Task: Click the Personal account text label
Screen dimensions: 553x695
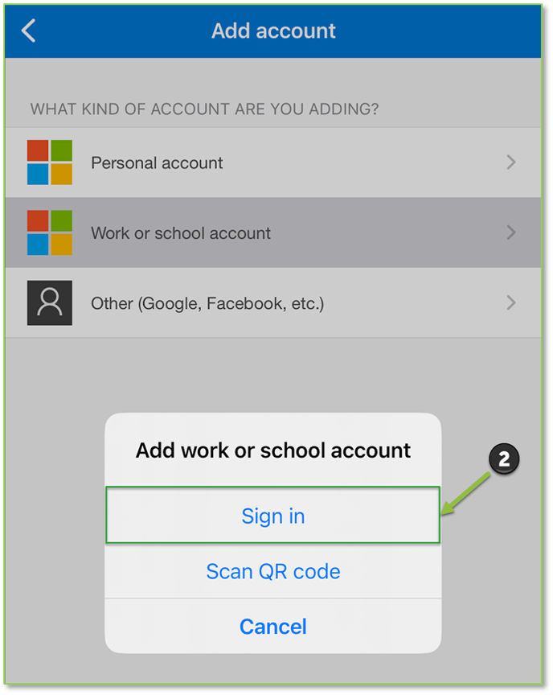Action: (157, 162)
